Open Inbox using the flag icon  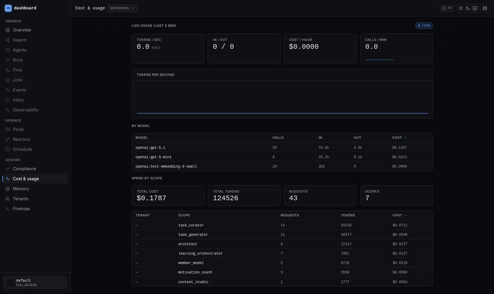[x=8, y=100]
